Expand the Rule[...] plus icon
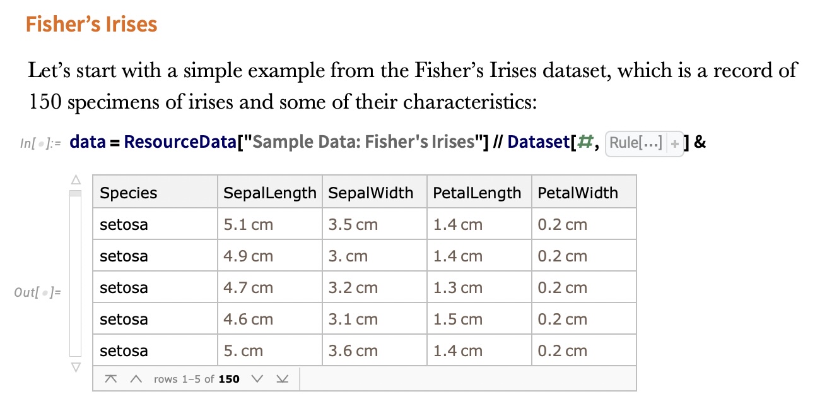The width and height of the screenshot is (815, 413). (674, 143)
